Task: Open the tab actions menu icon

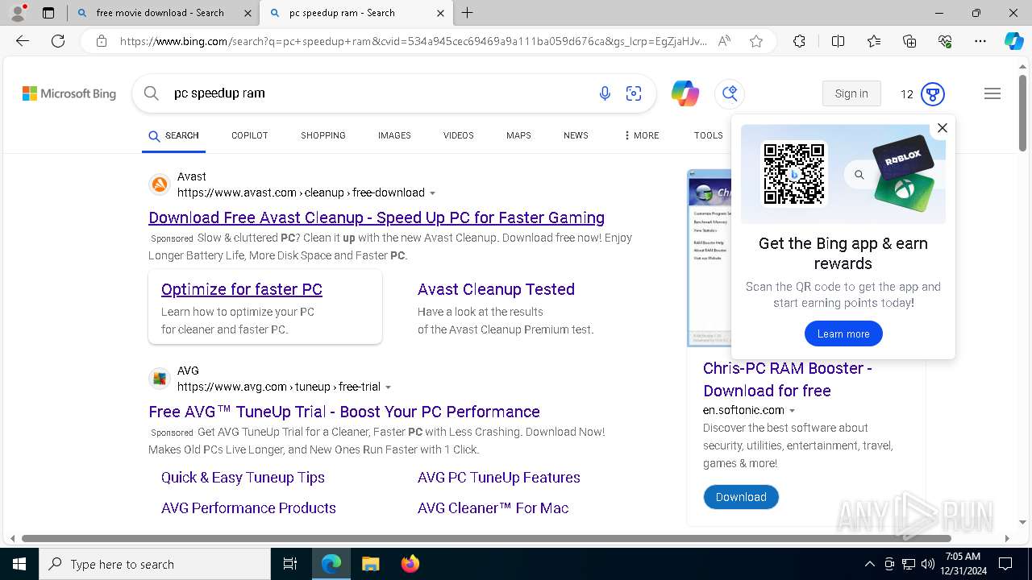Action: (x=48, y=13)
